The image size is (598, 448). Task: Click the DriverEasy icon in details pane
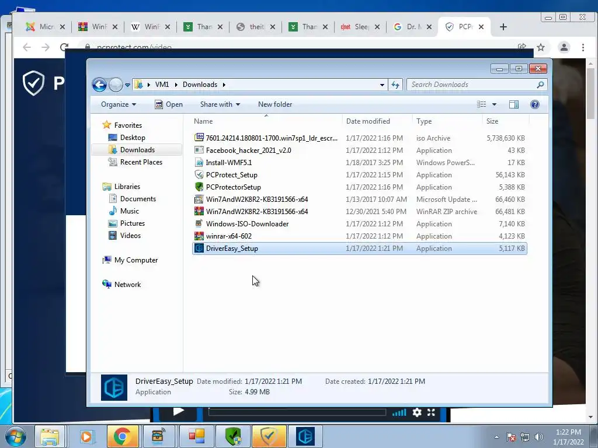pos(114,387)
